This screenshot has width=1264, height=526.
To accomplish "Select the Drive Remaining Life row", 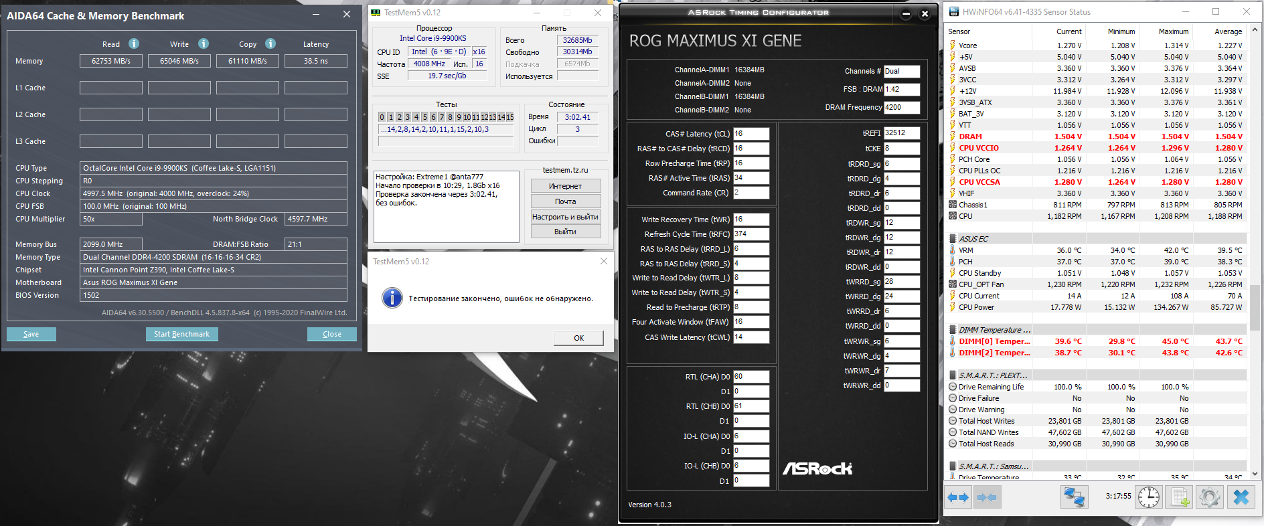I will click(1096, 387).
